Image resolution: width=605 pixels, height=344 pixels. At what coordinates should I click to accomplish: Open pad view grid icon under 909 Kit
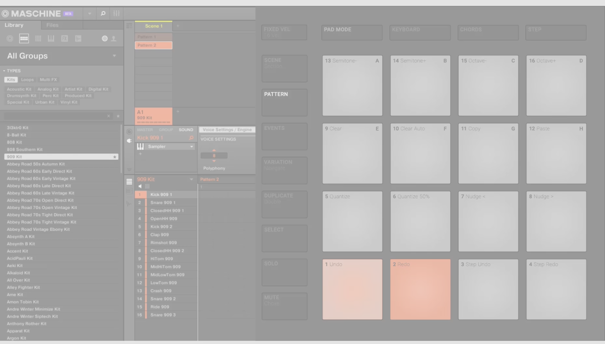click(147, 186)
